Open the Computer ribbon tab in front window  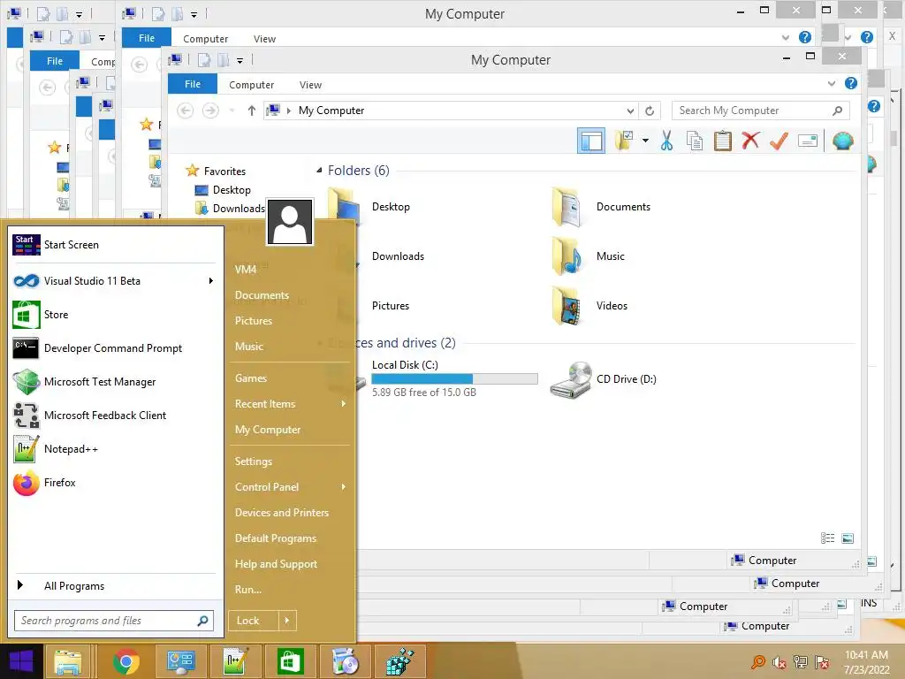[x=251, y=85]
